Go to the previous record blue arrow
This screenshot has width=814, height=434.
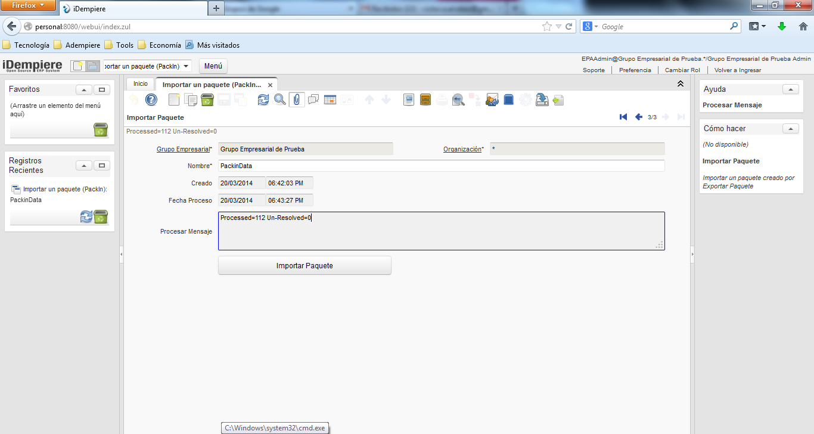pyautogui.click(x=638, y=117)
